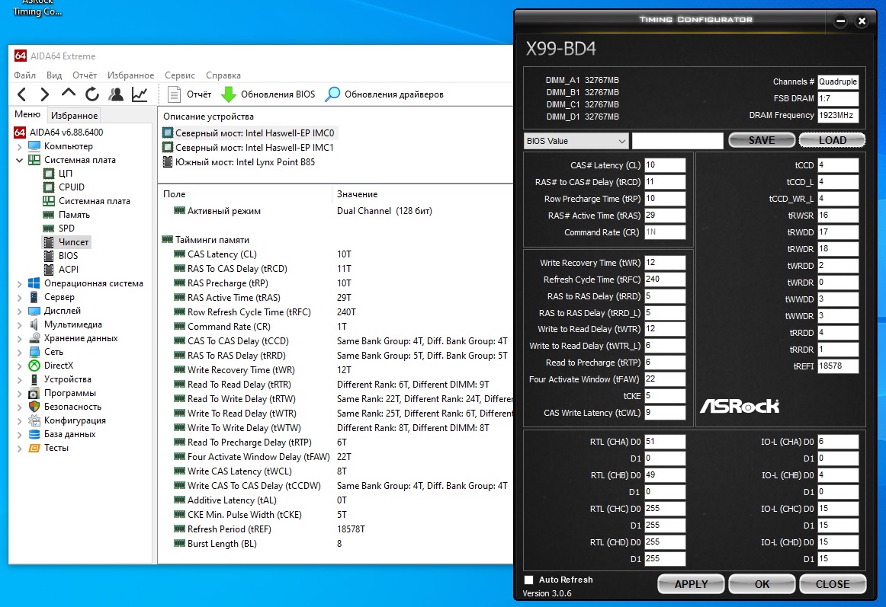Expand the Сеть tree node
This screenshot has height=607, width=886.
click(20, 352)
